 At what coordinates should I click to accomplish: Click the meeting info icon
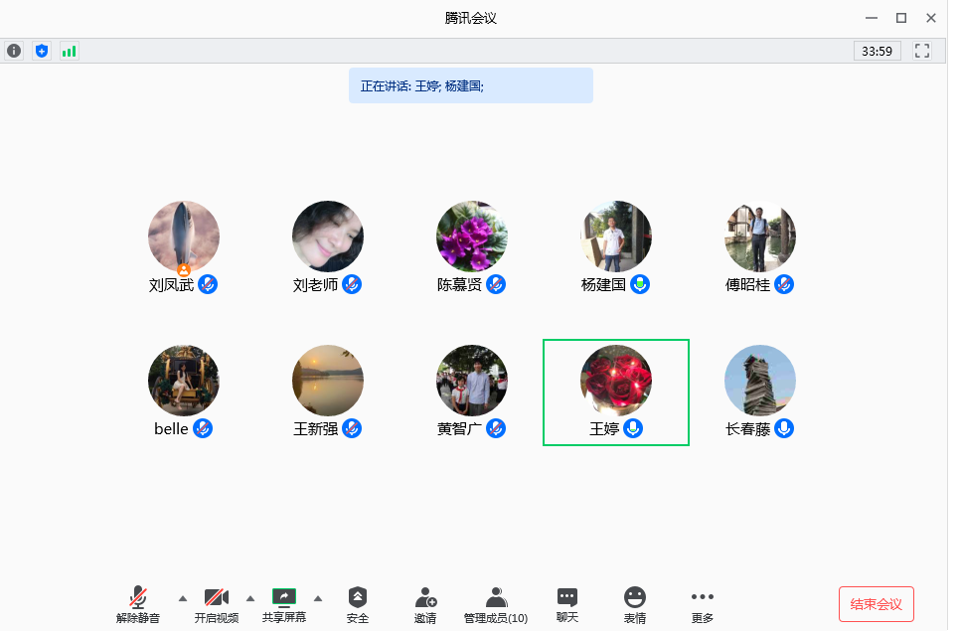[x=13, y=51]
